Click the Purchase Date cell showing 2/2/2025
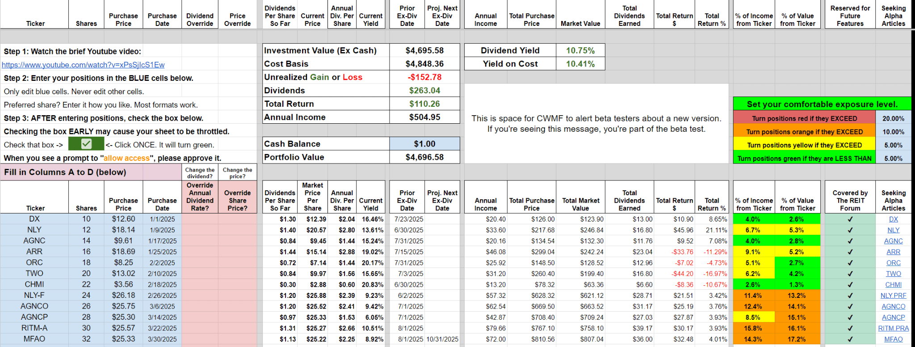Screen dimensions: 915x347 pyautogui.click(x=162, y=263)
